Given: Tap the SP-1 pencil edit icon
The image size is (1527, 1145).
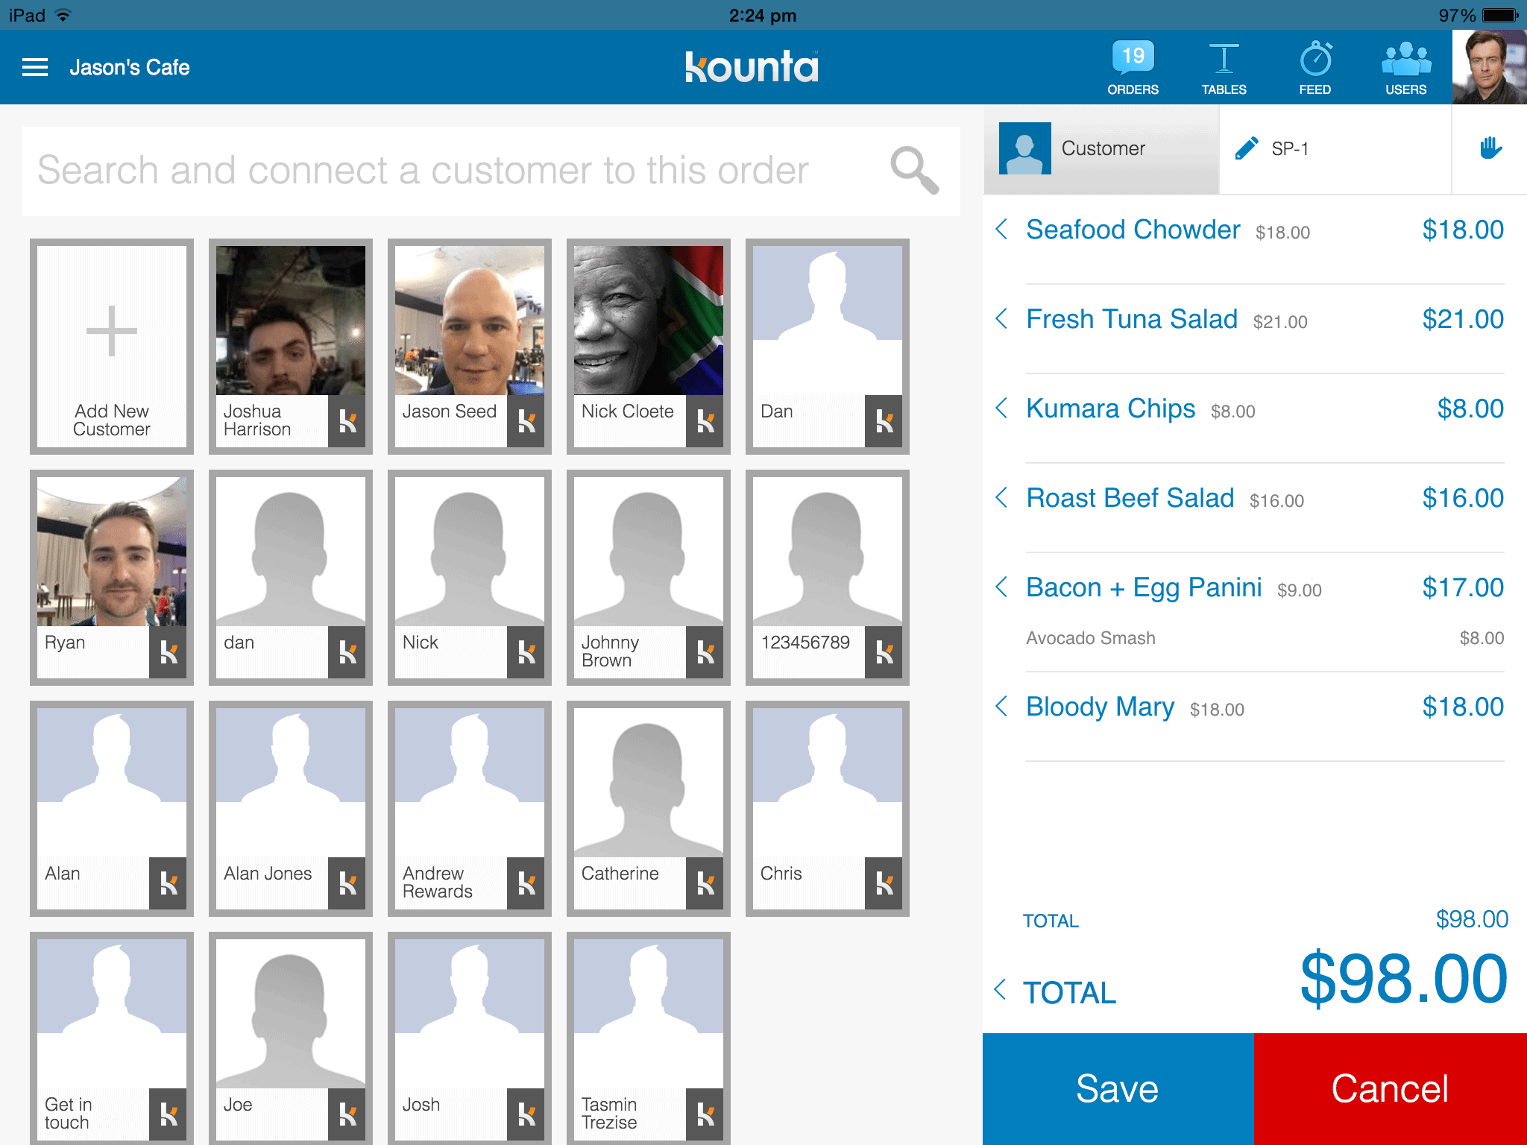Looking at the screenshot, I should pos(1247,148).
